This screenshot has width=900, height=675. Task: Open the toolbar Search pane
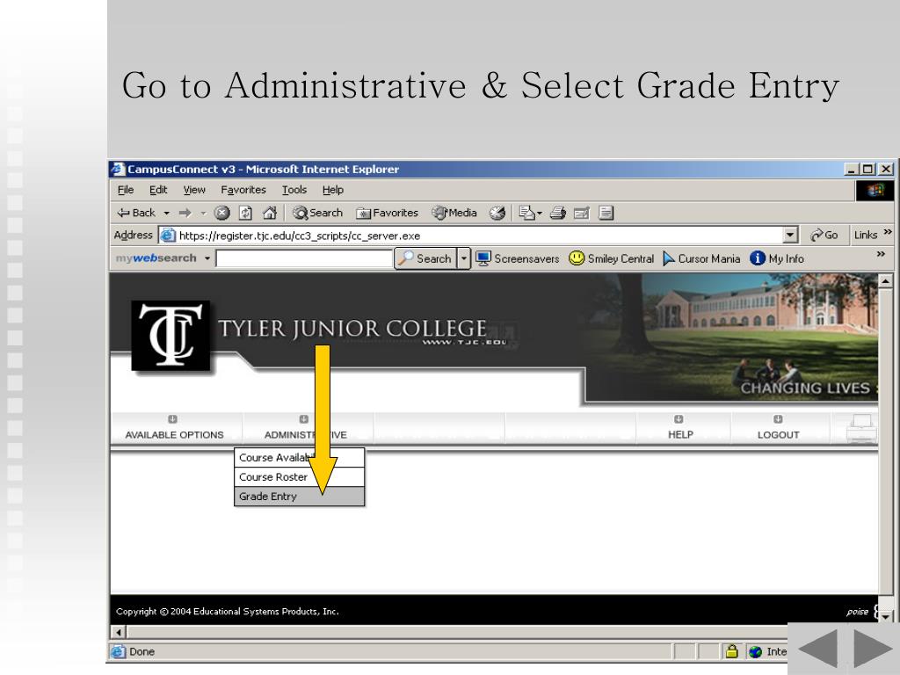[x=317, y=213]
